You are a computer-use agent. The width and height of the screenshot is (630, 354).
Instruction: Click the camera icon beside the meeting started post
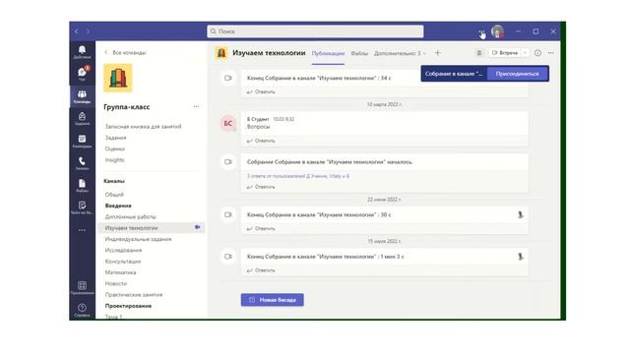(228, 162)
